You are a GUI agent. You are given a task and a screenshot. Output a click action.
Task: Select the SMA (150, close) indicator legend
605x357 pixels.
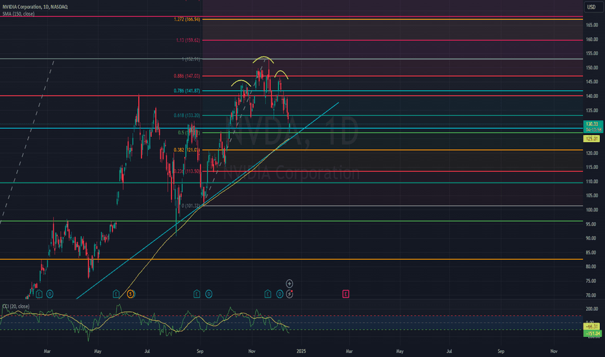click(19, 14)
